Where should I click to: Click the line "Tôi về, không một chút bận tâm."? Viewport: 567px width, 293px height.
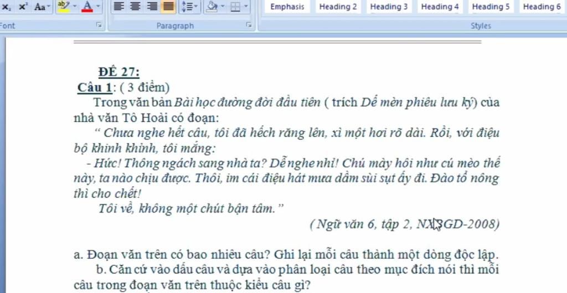pyautogui.click(x=188, y=208)
